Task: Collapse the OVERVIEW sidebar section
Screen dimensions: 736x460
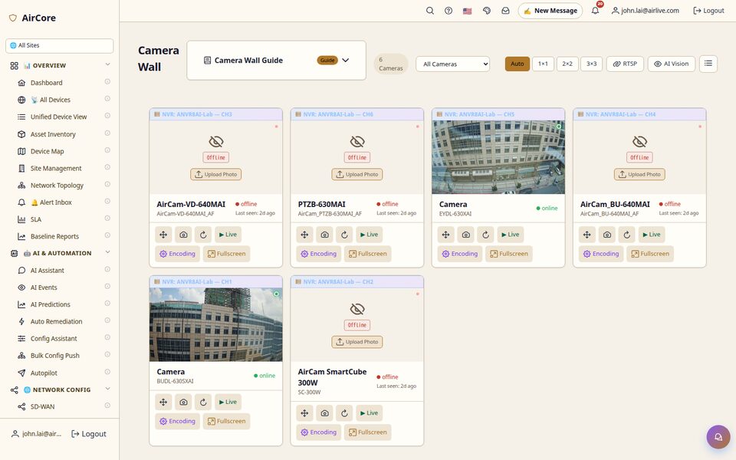Action: (x=107, y=64)
